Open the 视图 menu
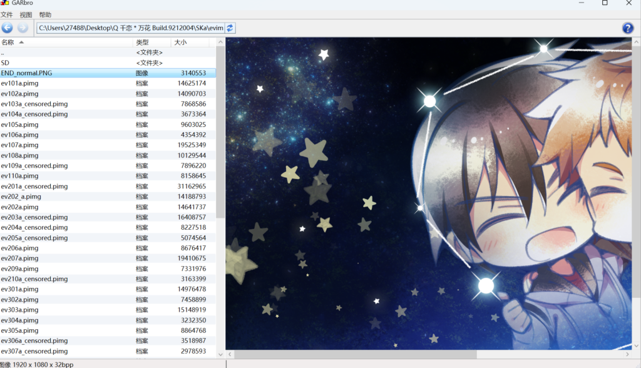Screen dimensions: 641x368 coord(26,14)
